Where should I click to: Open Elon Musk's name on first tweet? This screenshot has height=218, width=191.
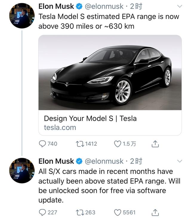(x=56, y=6)
